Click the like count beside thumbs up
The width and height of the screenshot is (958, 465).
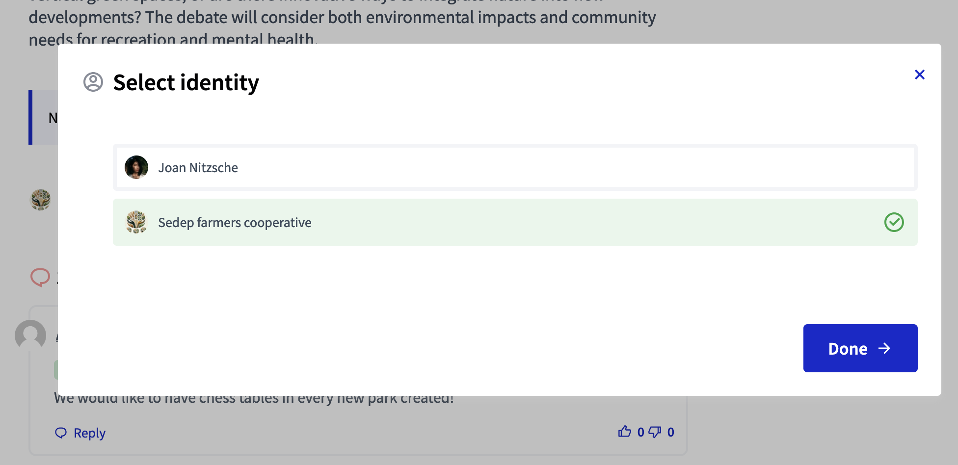pos(640,432)
